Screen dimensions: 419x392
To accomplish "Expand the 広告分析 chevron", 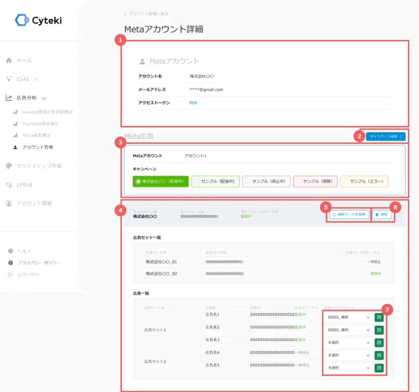I will click(x=44, y=98).
